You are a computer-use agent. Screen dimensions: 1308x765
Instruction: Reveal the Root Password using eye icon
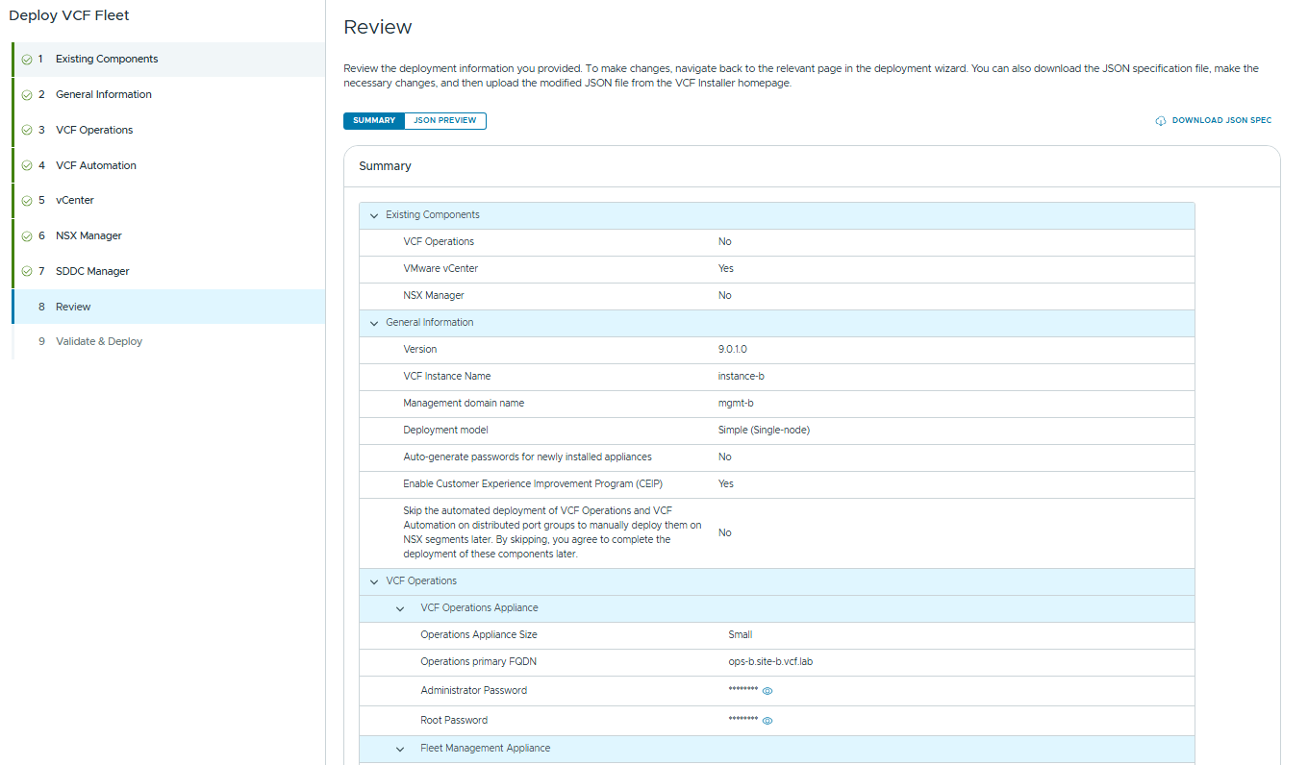[x=767, y=721]
